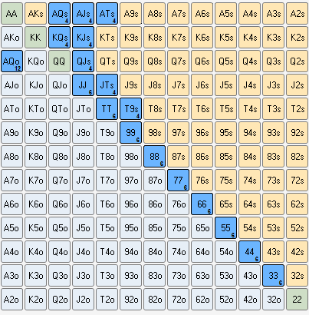Click the A2o cell
The height and width of the screenshot is (315, 309).
coord(12,300)
